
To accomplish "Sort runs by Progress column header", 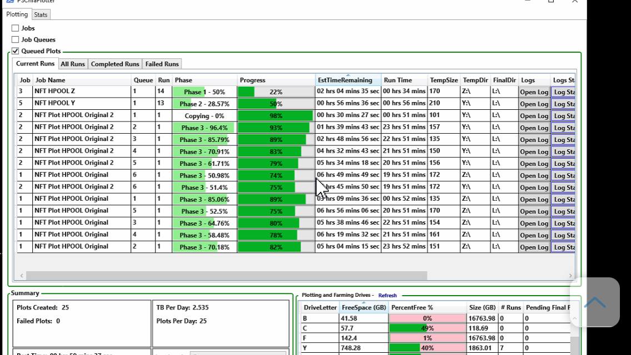I will coord(276,80).
